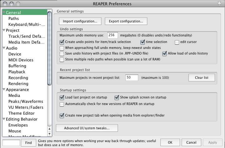
Task: Open Buffering preferences
Action: point(17,66)
